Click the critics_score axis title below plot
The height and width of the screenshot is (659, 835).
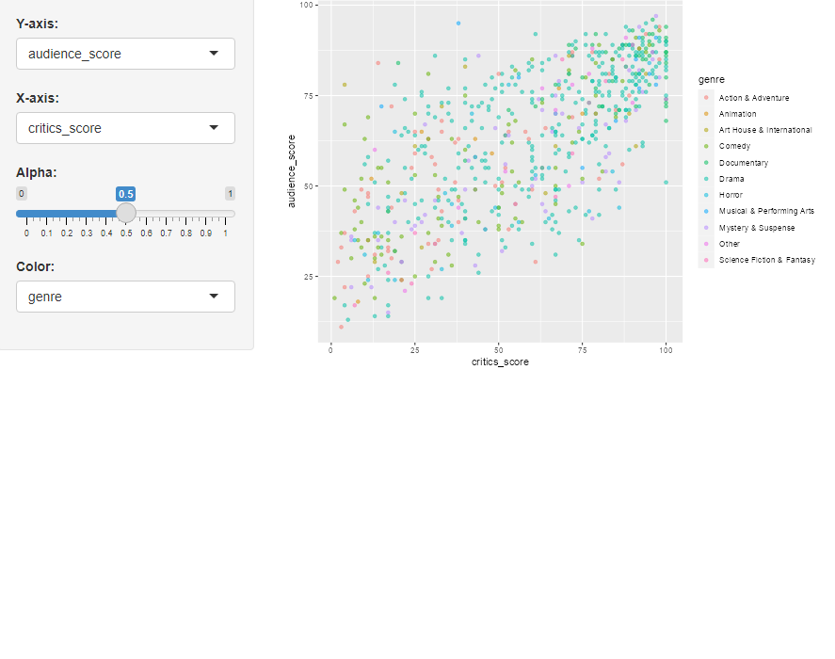coord(500,362)
